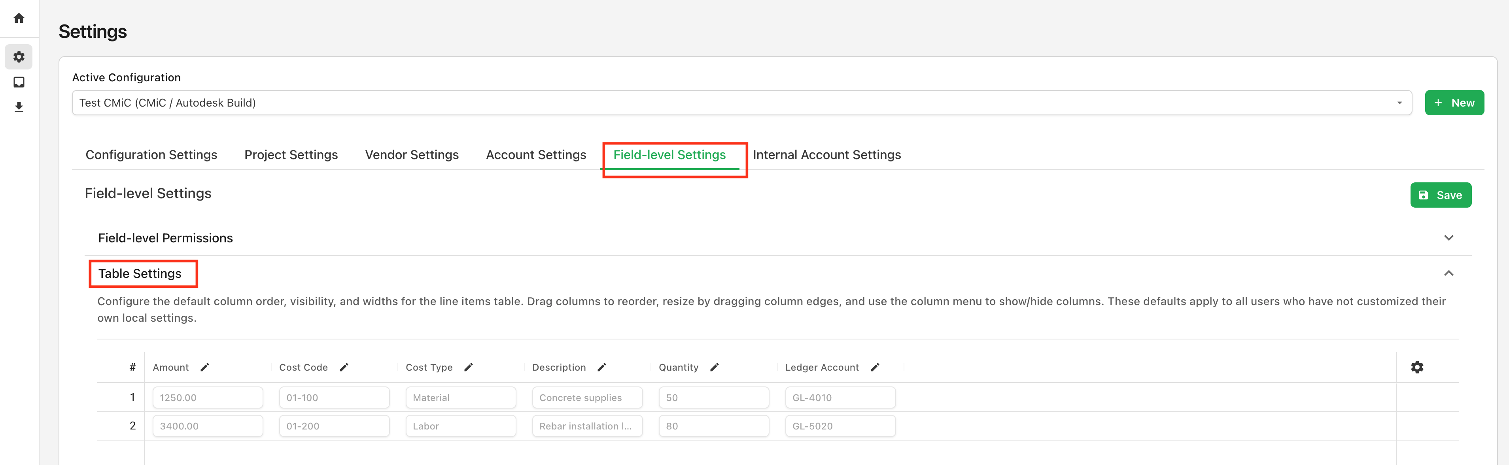This screenshot has height=465, width=1509.
Task: Expand the Field-level Permissions section
Action: pyautogui.click(x=1448, y=238)
